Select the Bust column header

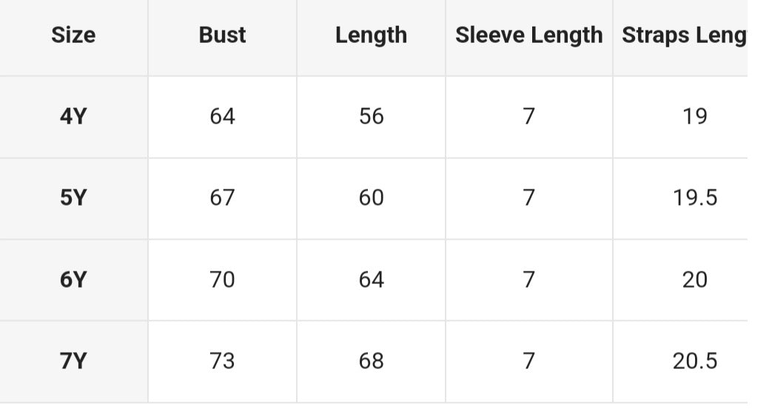tap(222, 36)
